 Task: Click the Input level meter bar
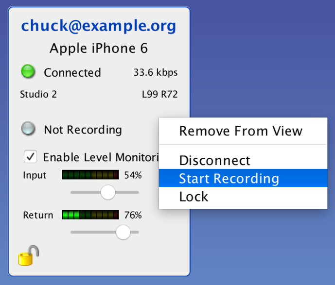click(x=90, y=175)
